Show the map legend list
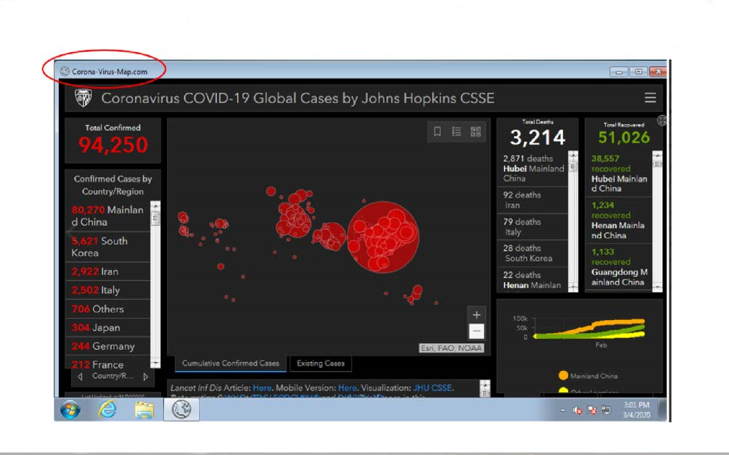This screenshot has width=729, height=455. [456, 132]
